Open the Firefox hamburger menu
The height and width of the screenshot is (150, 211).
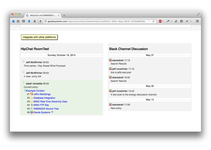197,21
